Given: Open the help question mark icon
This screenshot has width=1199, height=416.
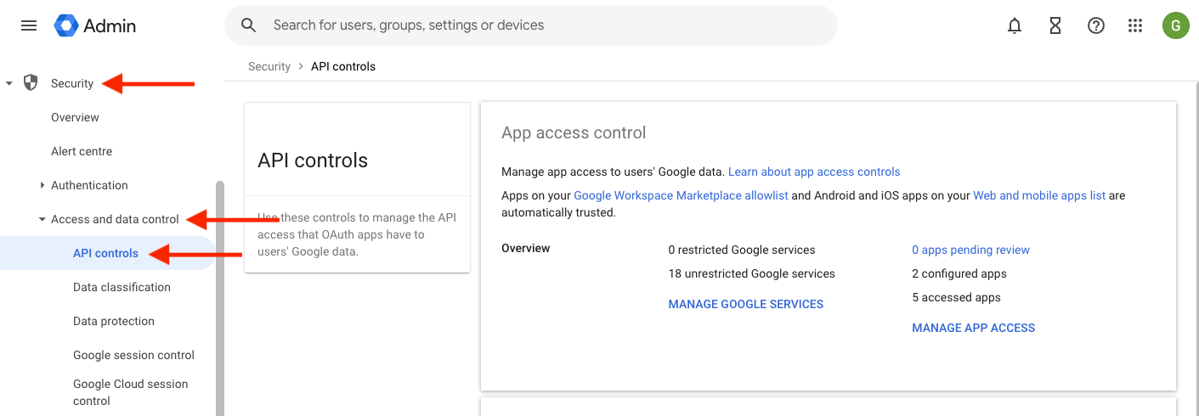Looking at the screenshot, I should (1095, 25).
